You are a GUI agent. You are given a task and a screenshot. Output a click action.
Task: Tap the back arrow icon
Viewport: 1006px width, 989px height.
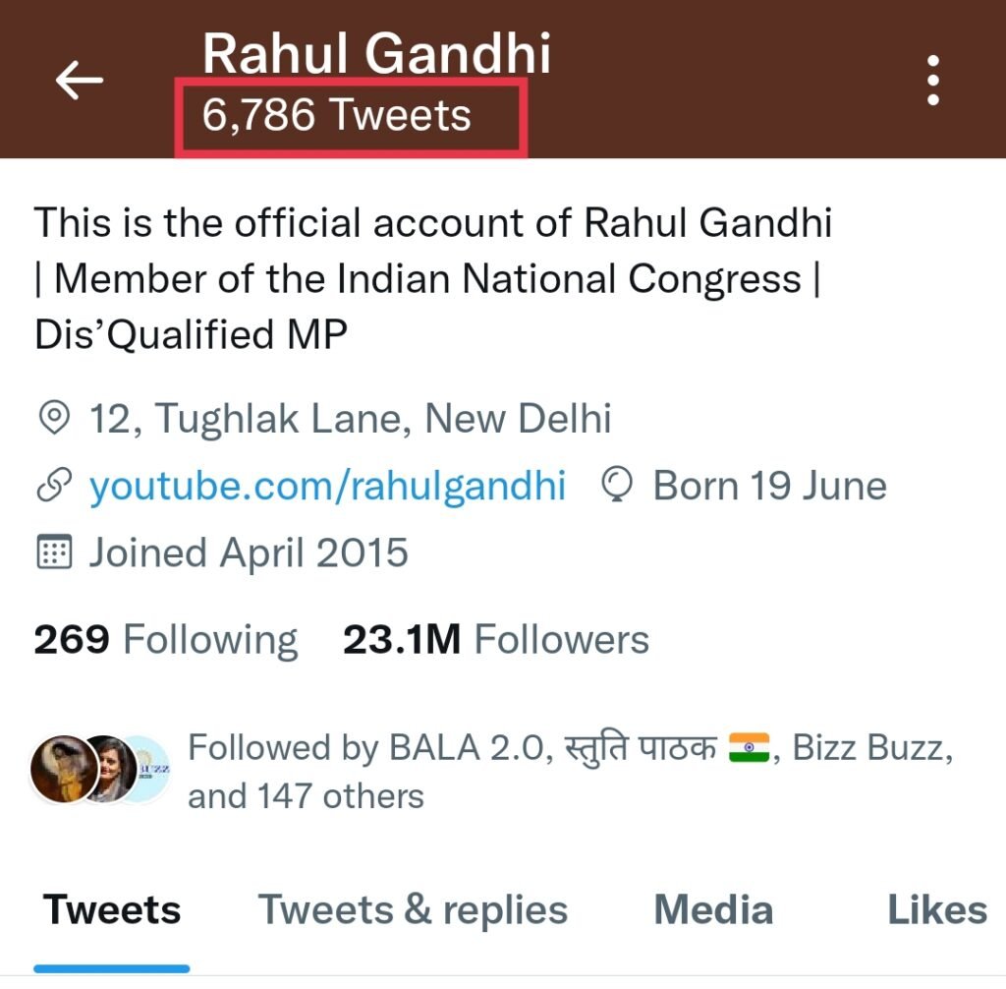[x=79, y=81]
